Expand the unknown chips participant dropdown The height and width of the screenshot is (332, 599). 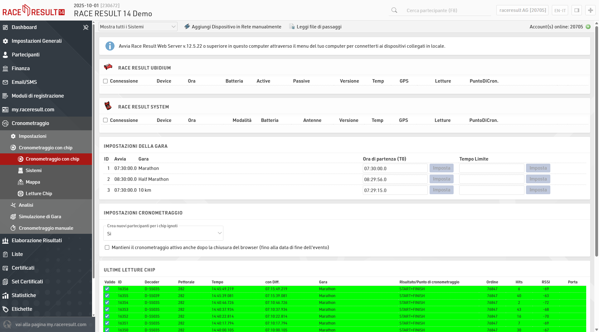pyautogui.click(x=163, y=233)
